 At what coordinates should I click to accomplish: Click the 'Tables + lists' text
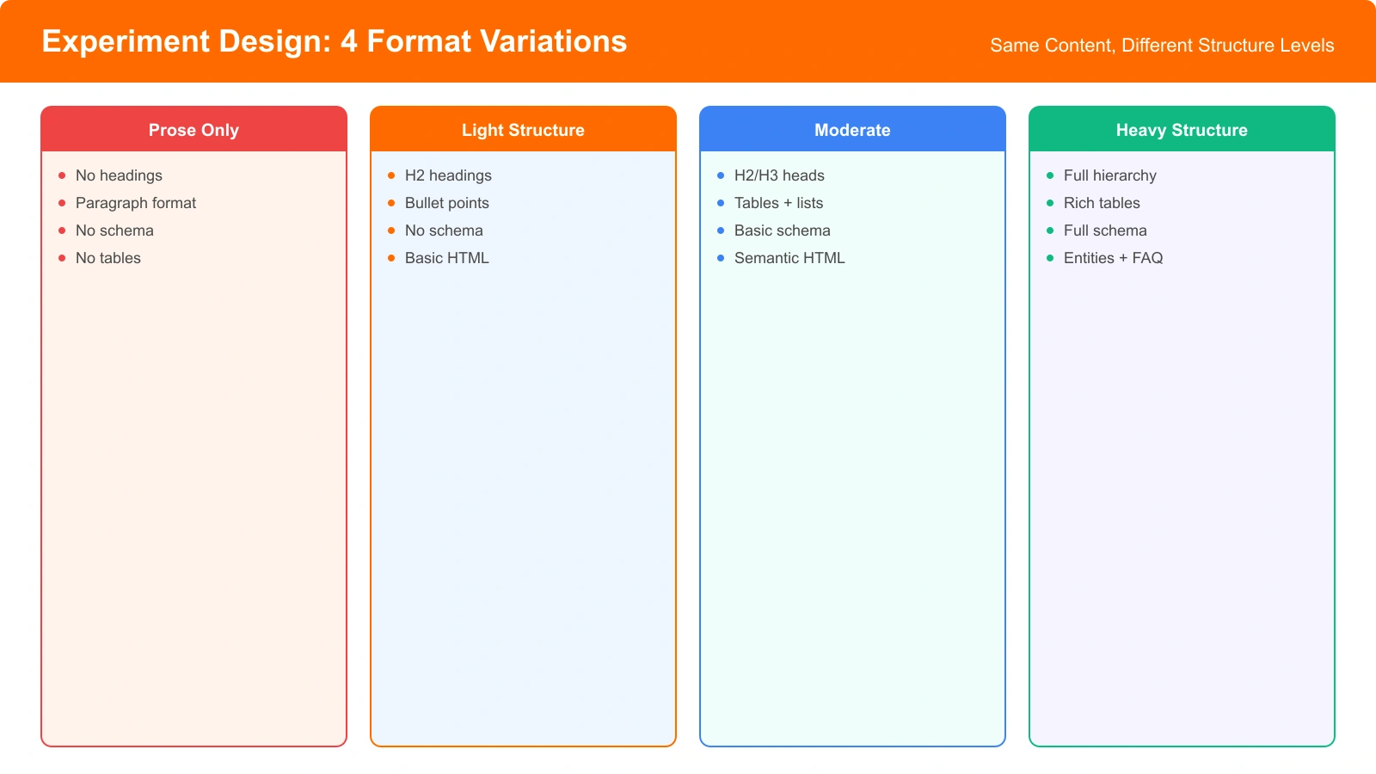tap(778, 203)
